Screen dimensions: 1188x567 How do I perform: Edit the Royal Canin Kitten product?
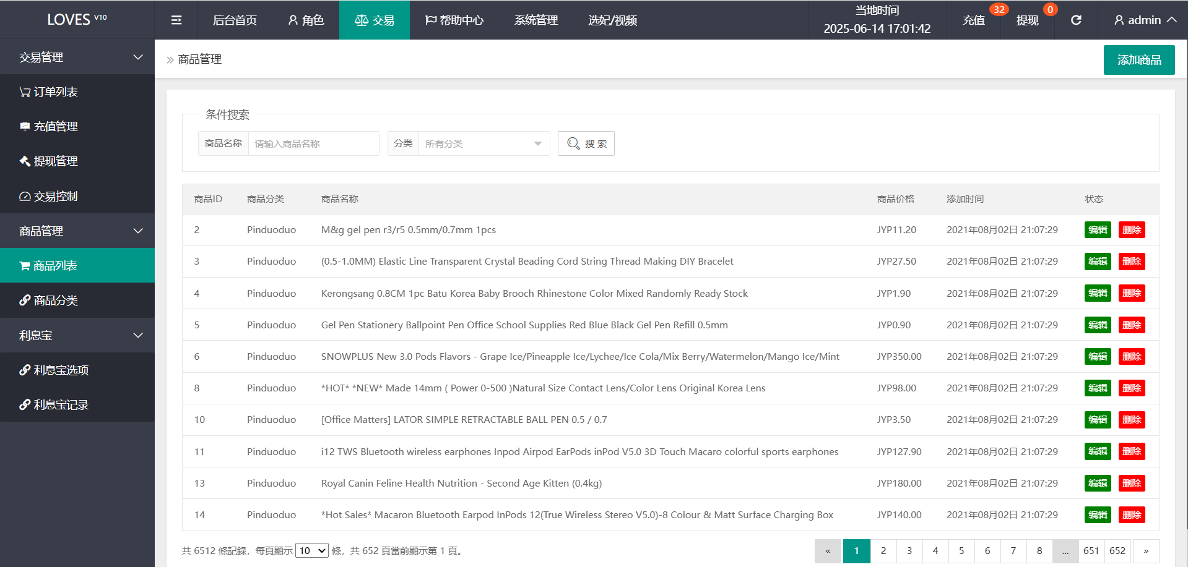[1098, 483]
